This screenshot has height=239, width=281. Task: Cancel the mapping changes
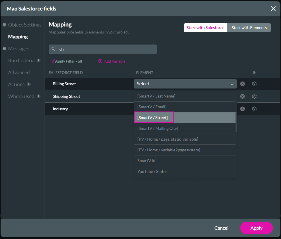tap(221, 228)
